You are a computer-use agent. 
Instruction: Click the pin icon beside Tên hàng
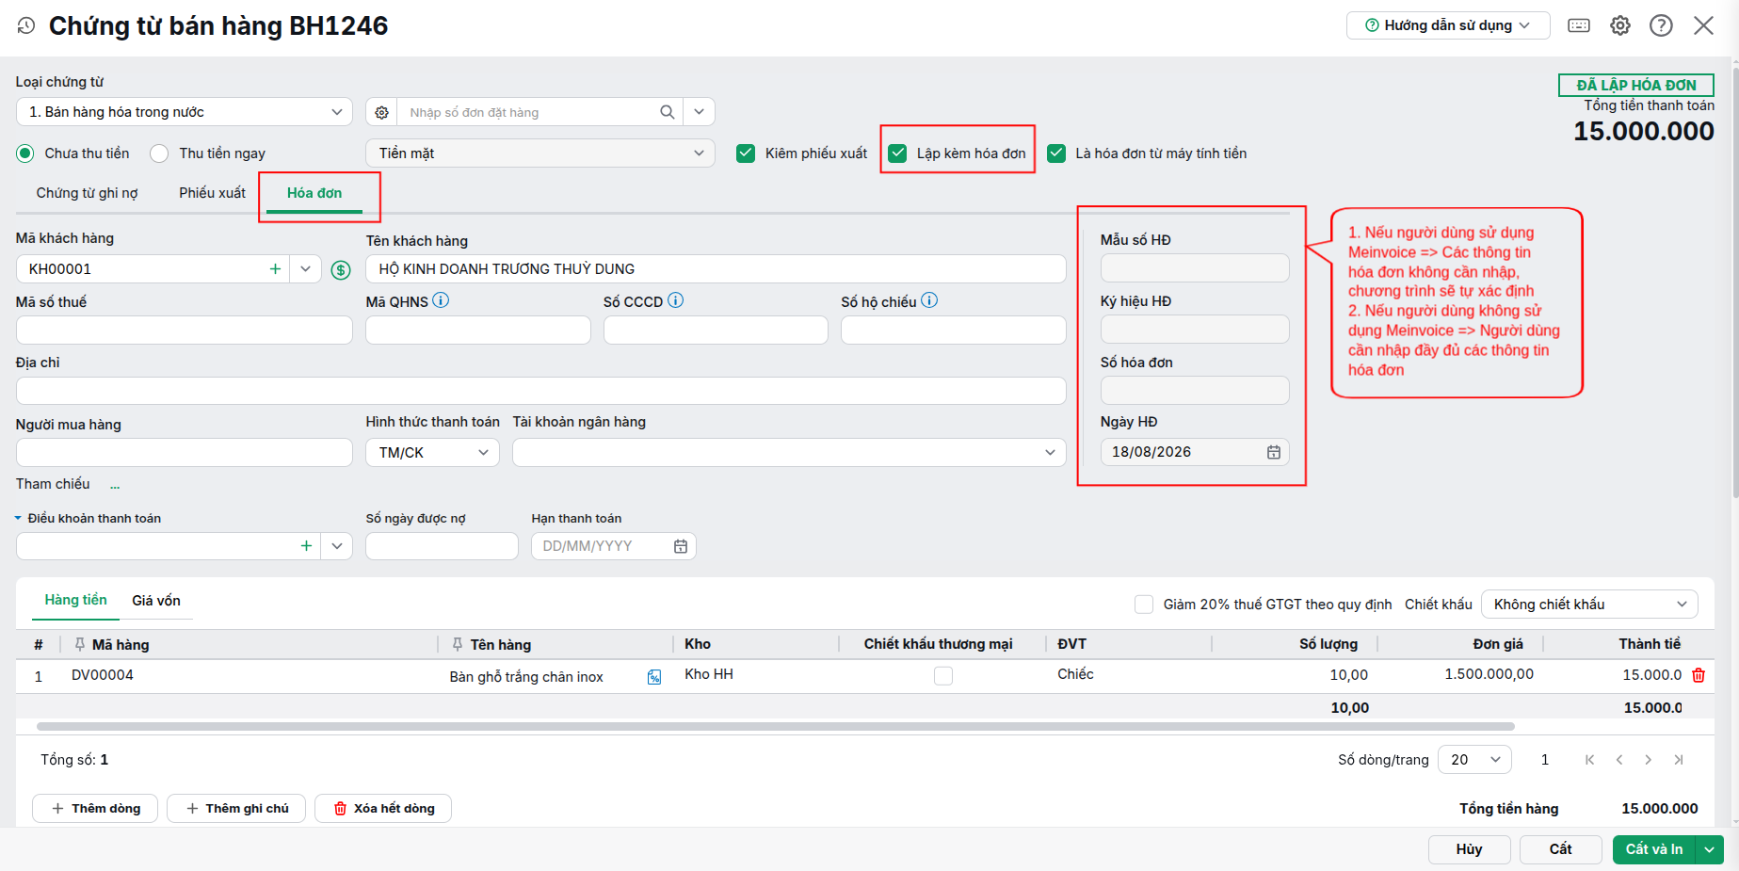[x=458, y=644]
